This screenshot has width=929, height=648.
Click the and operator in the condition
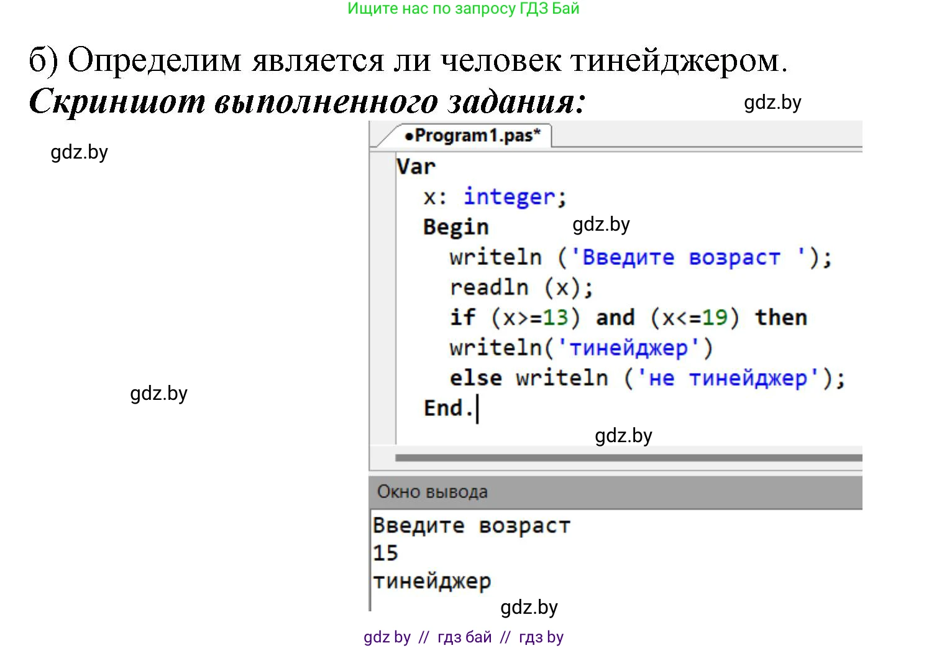click(x=615, y=318)
